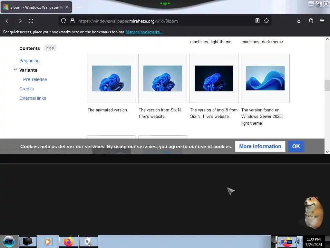
Task: Launch the media player from taskbar
Action: (48, 242)
